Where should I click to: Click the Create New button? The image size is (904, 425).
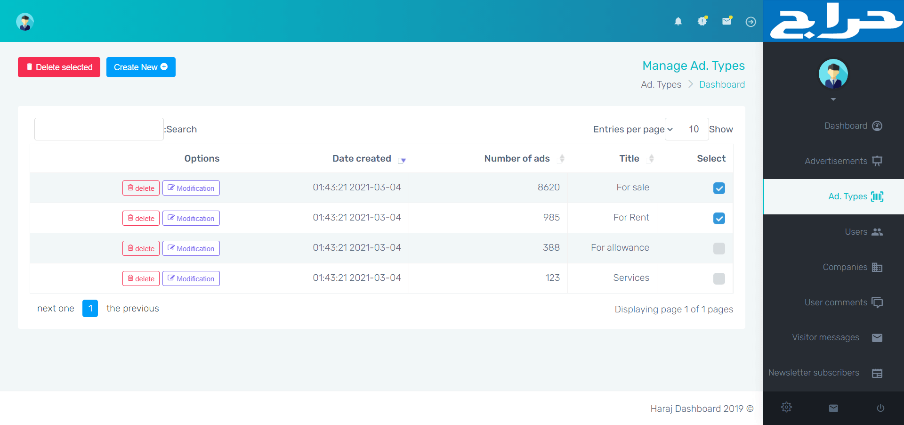[x=141, y=67]
